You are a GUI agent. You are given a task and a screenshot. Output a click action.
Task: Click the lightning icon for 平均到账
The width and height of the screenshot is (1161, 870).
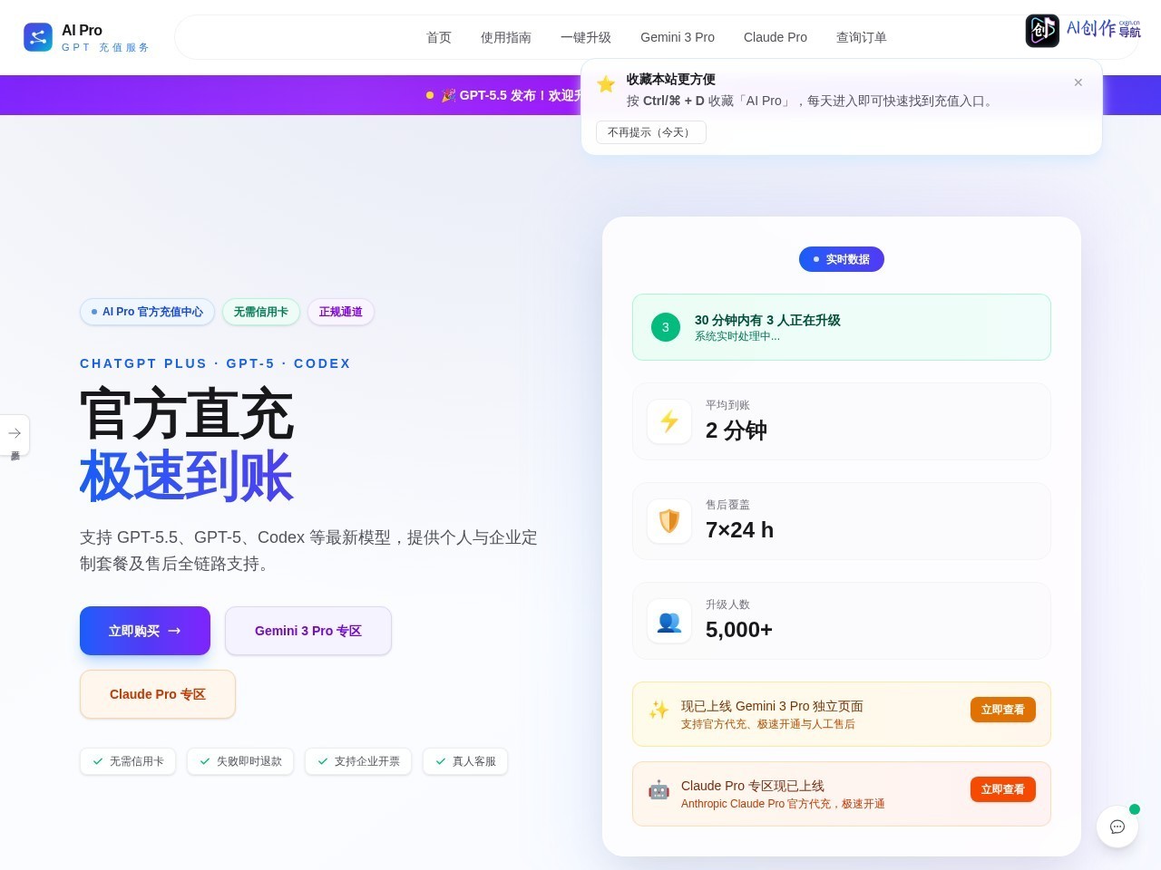(x=669, y=421)
